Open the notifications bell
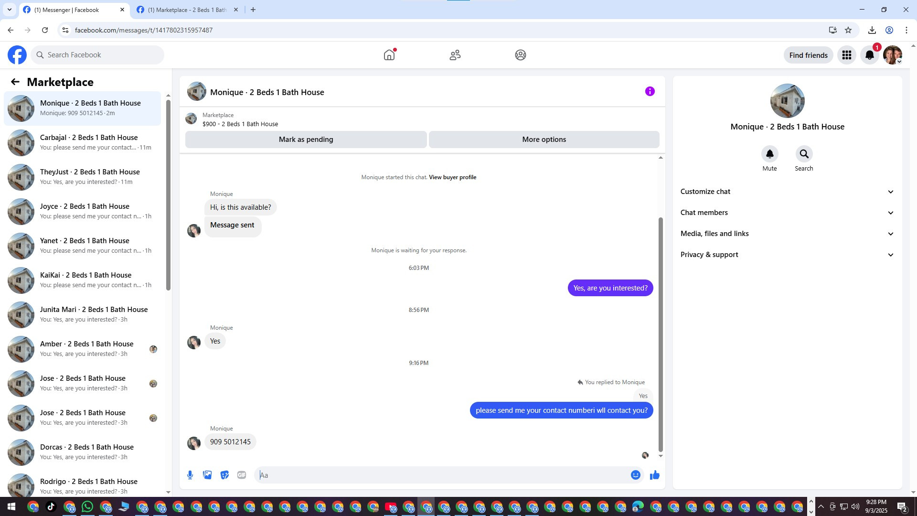This screenshot has width=917, height=516. [x=870, y=55]
